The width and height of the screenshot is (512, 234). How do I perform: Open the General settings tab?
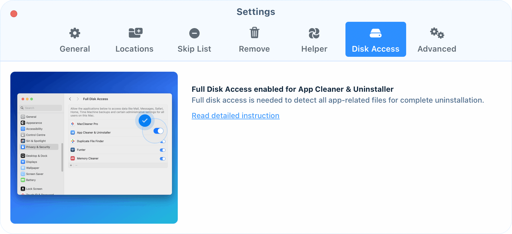pyautogui.click(x=75, y=40)
